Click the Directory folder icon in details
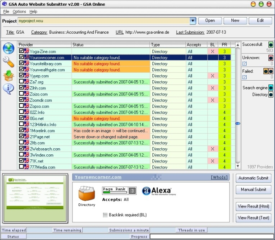Screen dimensions: 275x240 [x=87, y=194]
